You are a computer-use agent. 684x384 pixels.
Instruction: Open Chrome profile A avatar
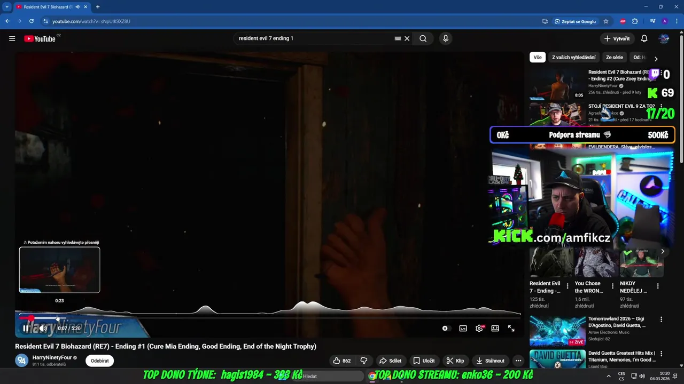664,21
